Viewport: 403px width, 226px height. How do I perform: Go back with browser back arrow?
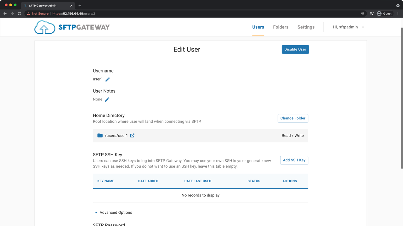point(5,13)
